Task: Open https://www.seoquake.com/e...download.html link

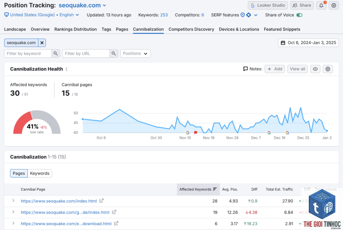Action: 66,224
